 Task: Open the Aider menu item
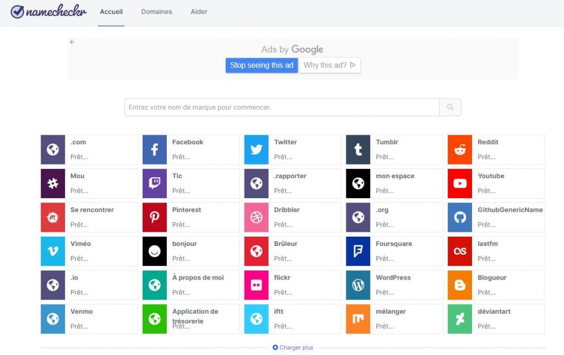[199, 12]
